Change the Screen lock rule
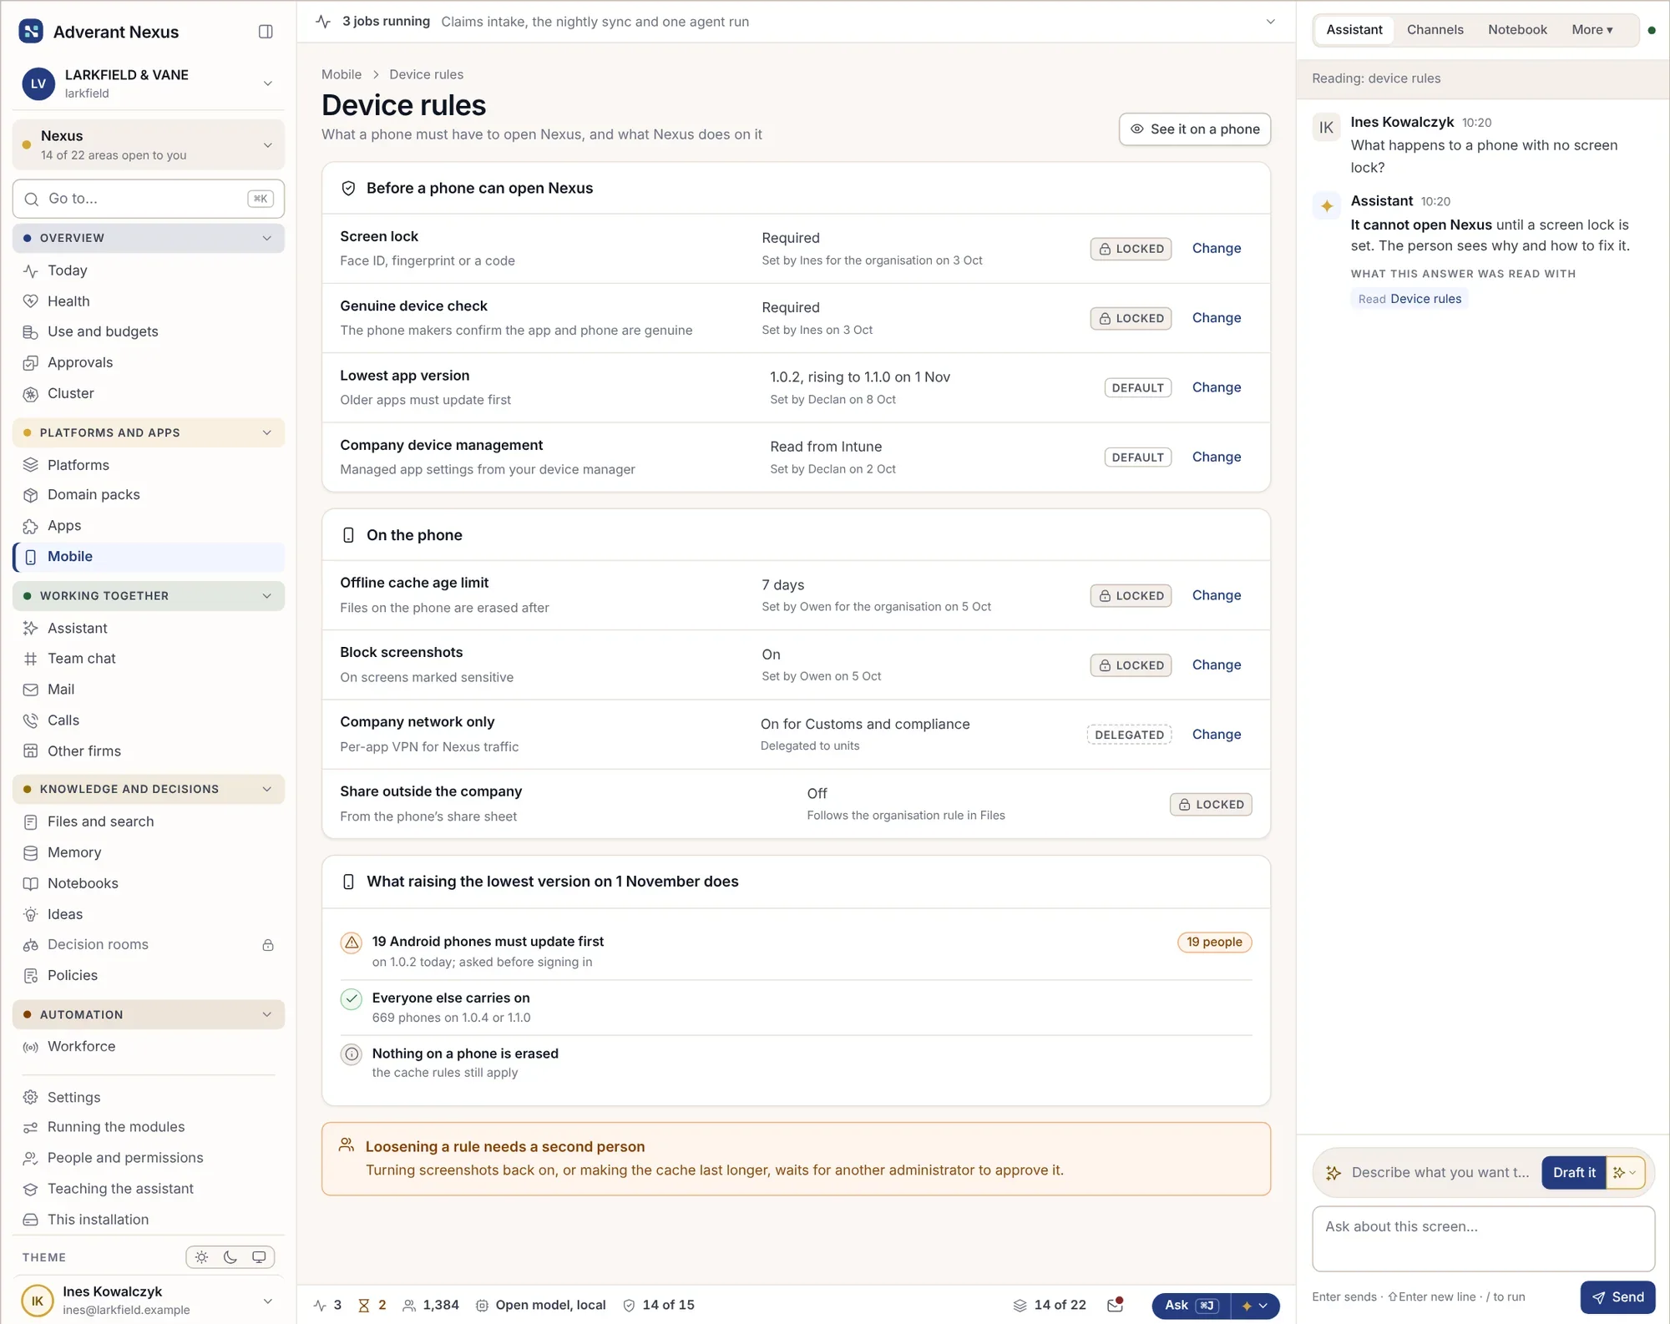 click(1217, 249)
